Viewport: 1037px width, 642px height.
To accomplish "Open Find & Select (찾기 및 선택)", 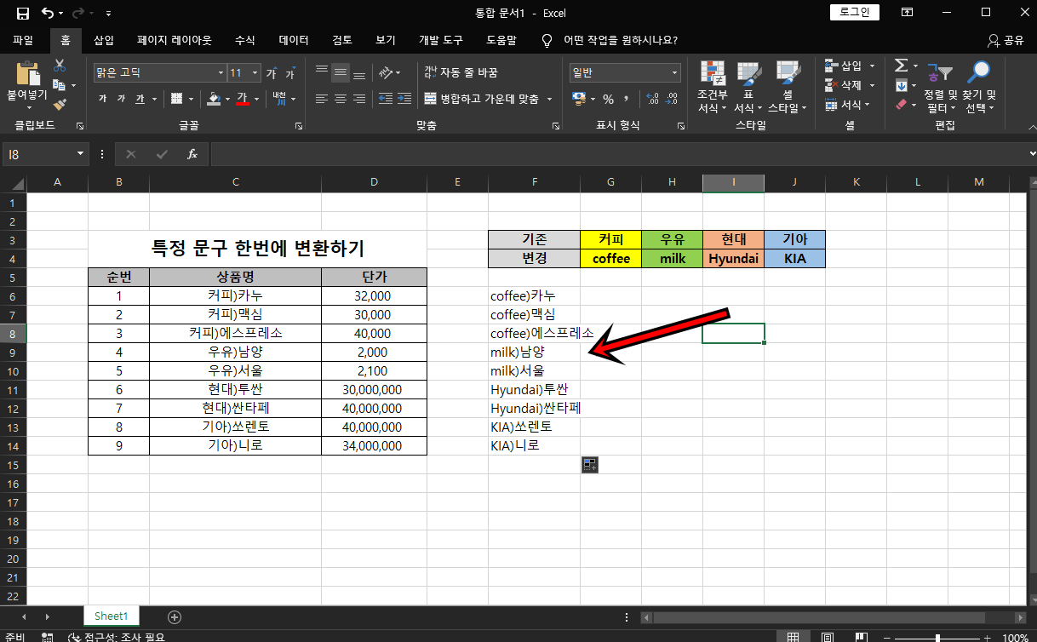I will [979, 87].
